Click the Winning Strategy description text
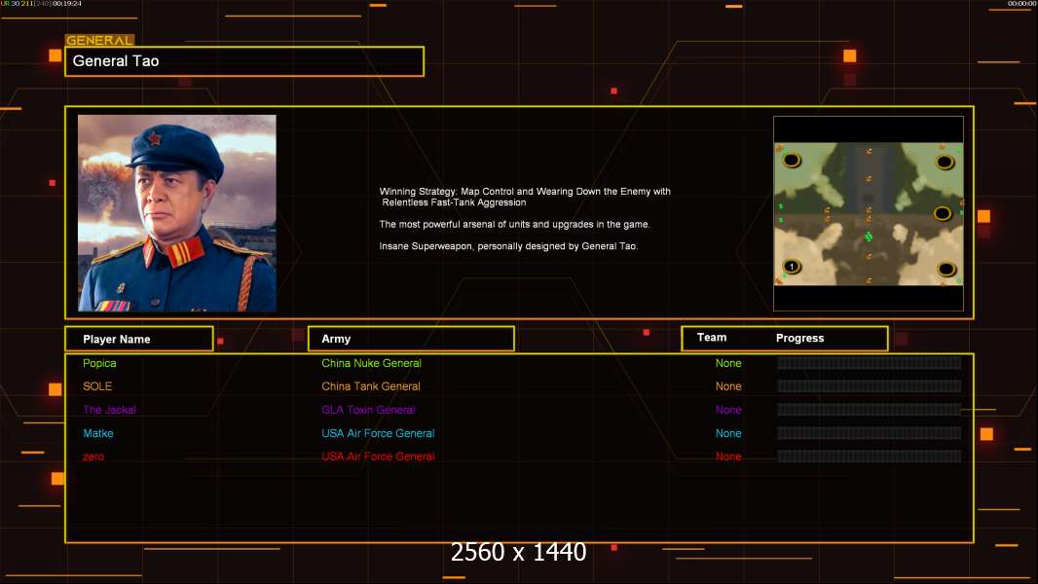The height and width of the screenshot is (584, 1038). click(x=525, y=197)
